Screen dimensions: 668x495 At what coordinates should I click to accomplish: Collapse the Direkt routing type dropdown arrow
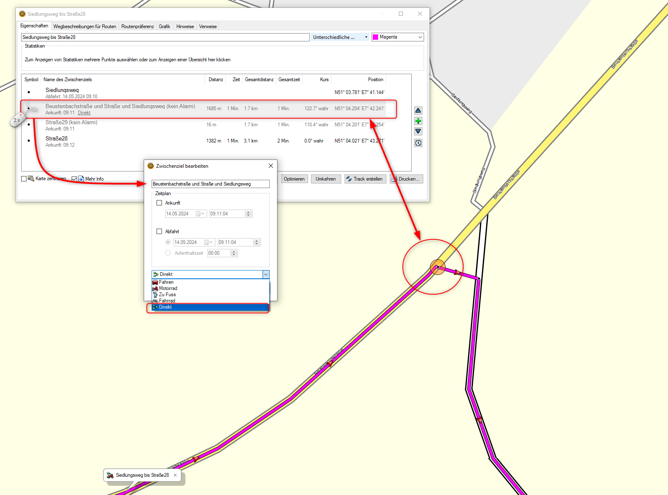pos(266,275)
